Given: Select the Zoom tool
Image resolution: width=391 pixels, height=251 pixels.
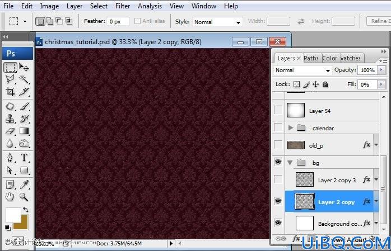Looking at the screenshot, I should [24, 197].
